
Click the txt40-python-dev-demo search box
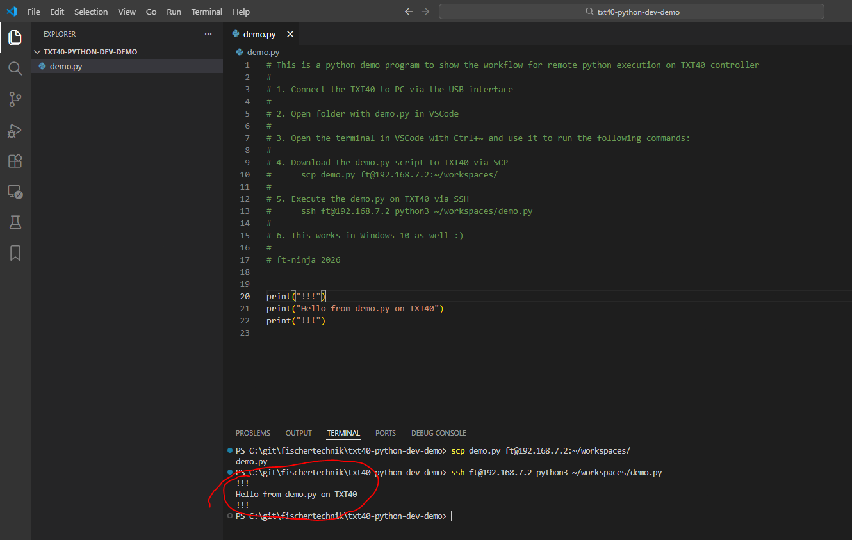[x=631, y=12]
